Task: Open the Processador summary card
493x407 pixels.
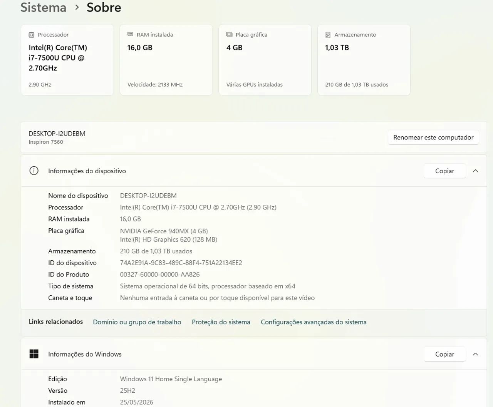Action: pyautogui.click(x=67, y=60)
